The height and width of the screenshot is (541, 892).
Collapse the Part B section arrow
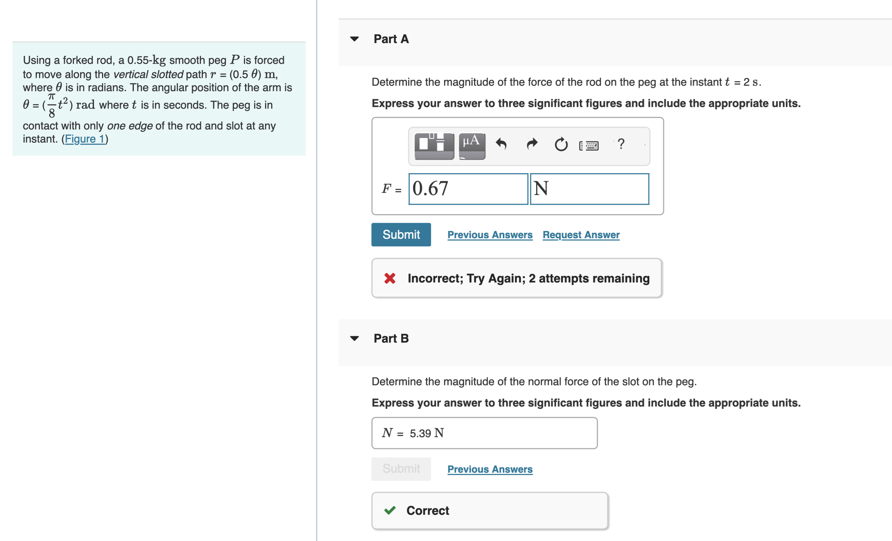pos(354,339)
